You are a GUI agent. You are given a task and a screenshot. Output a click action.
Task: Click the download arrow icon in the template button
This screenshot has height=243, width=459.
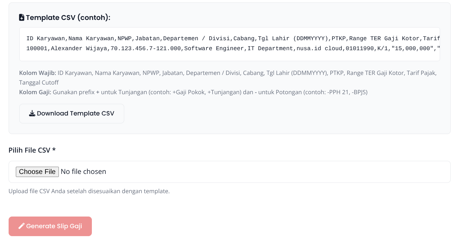pyautogui.click(x=32, y=113)
